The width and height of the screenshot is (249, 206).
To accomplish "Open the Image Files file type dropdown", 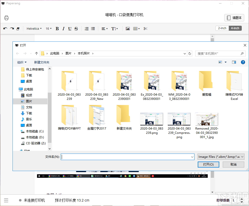I will click(221, 157).
